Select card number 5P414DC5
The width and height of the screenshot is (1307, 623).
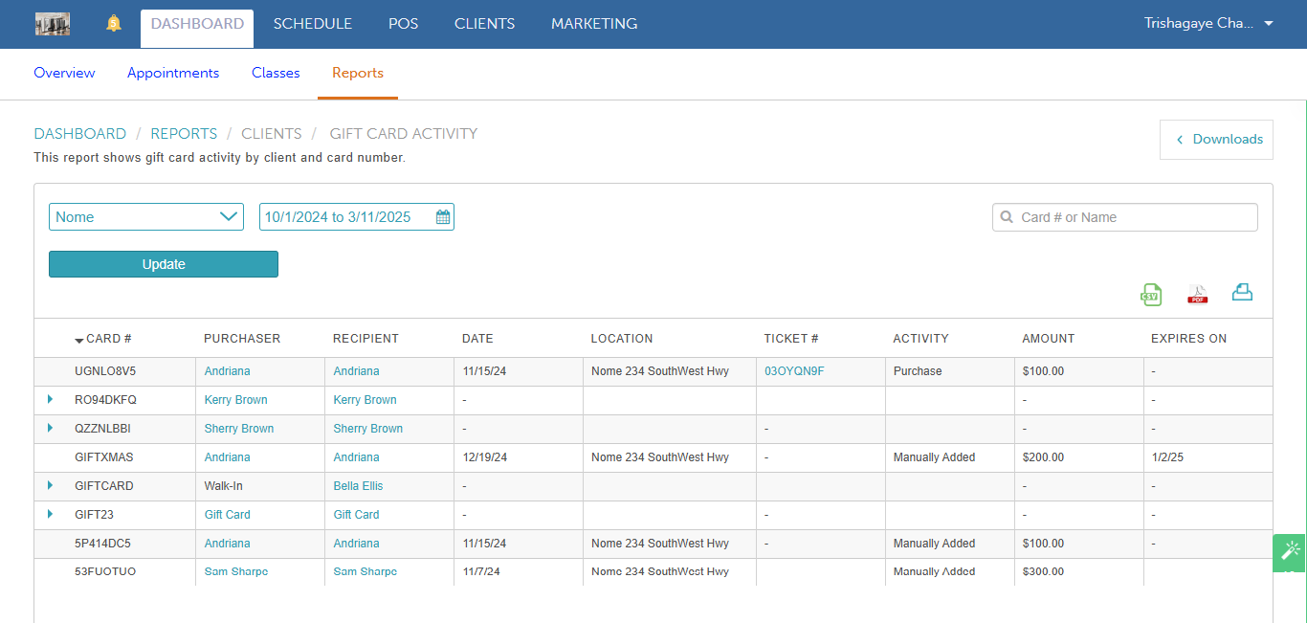[x=102, y=544]
